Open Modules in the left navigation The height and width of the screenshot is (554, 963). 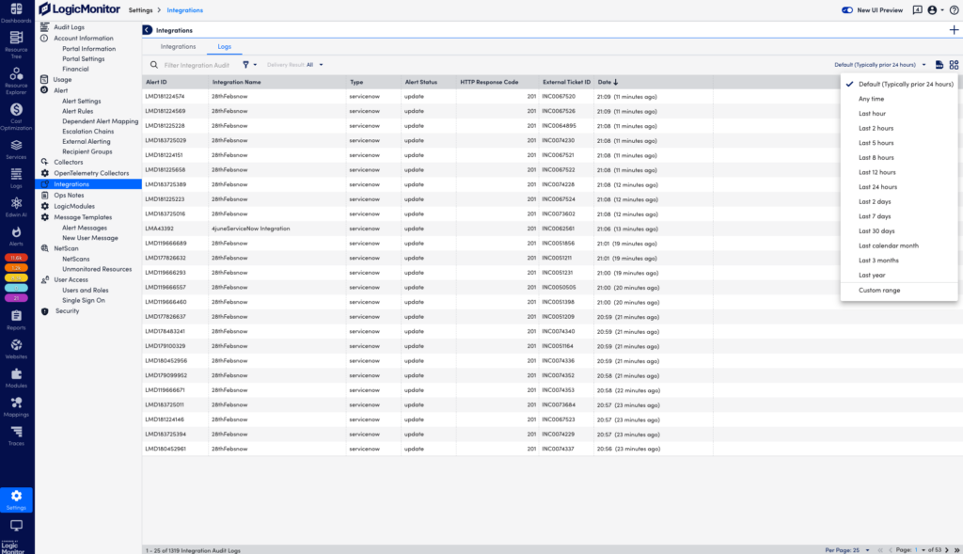coord(16,378)
